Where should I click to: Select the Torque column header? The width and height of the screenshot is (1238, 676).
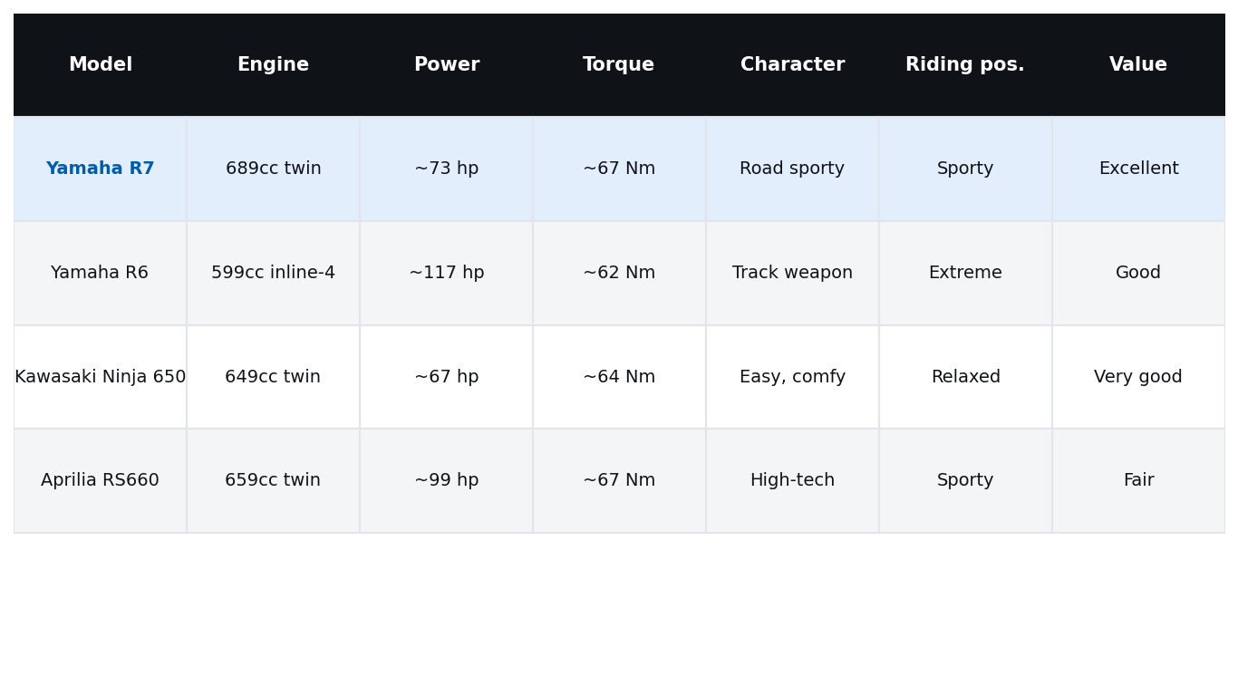(x=619, y=65)
